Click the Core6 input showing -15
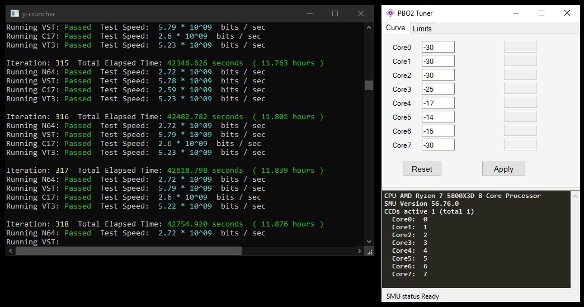The image size is (584, 307). (438, 131)
